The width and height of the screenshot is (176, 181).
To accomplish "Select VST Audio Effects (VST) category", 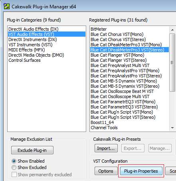I will coord(47,34).
